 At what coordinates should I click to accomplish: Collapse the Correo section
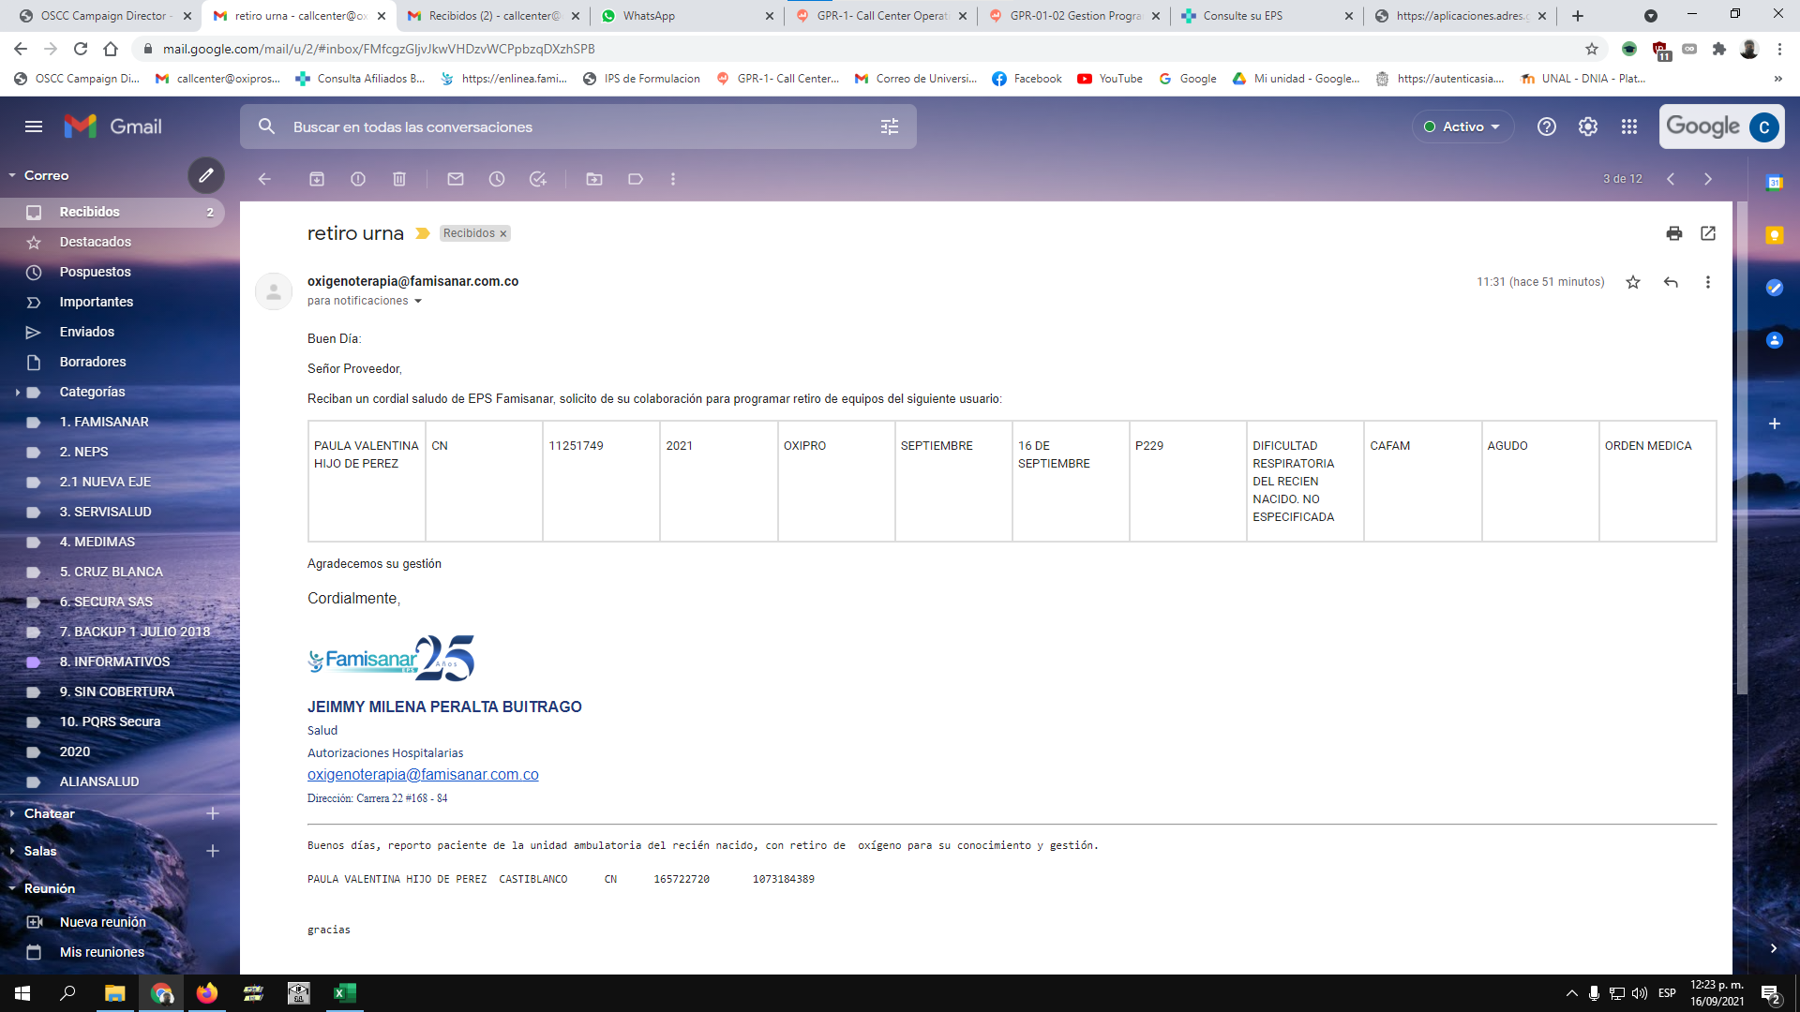coord(12,175)
